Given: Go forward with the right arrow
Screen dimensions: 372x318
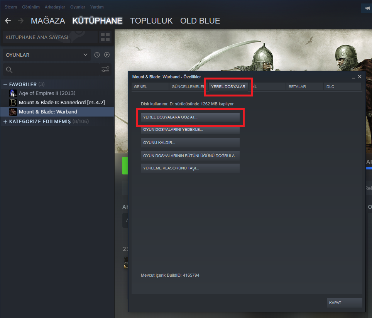Looking at the screenshot, I should click(x=20, y=20).
